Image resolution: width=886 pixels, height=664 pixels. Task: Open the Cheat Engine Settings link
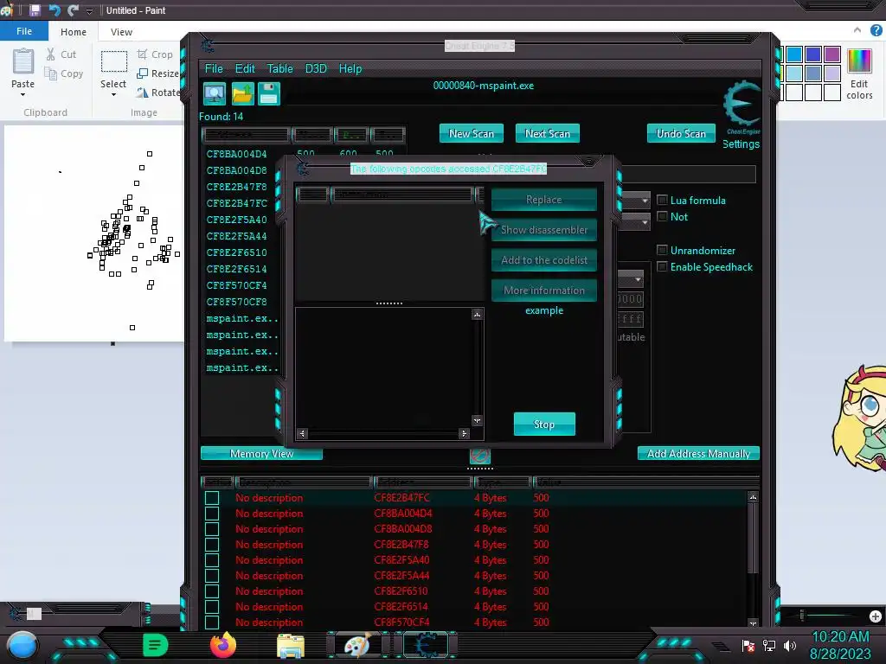click(741, 144)
